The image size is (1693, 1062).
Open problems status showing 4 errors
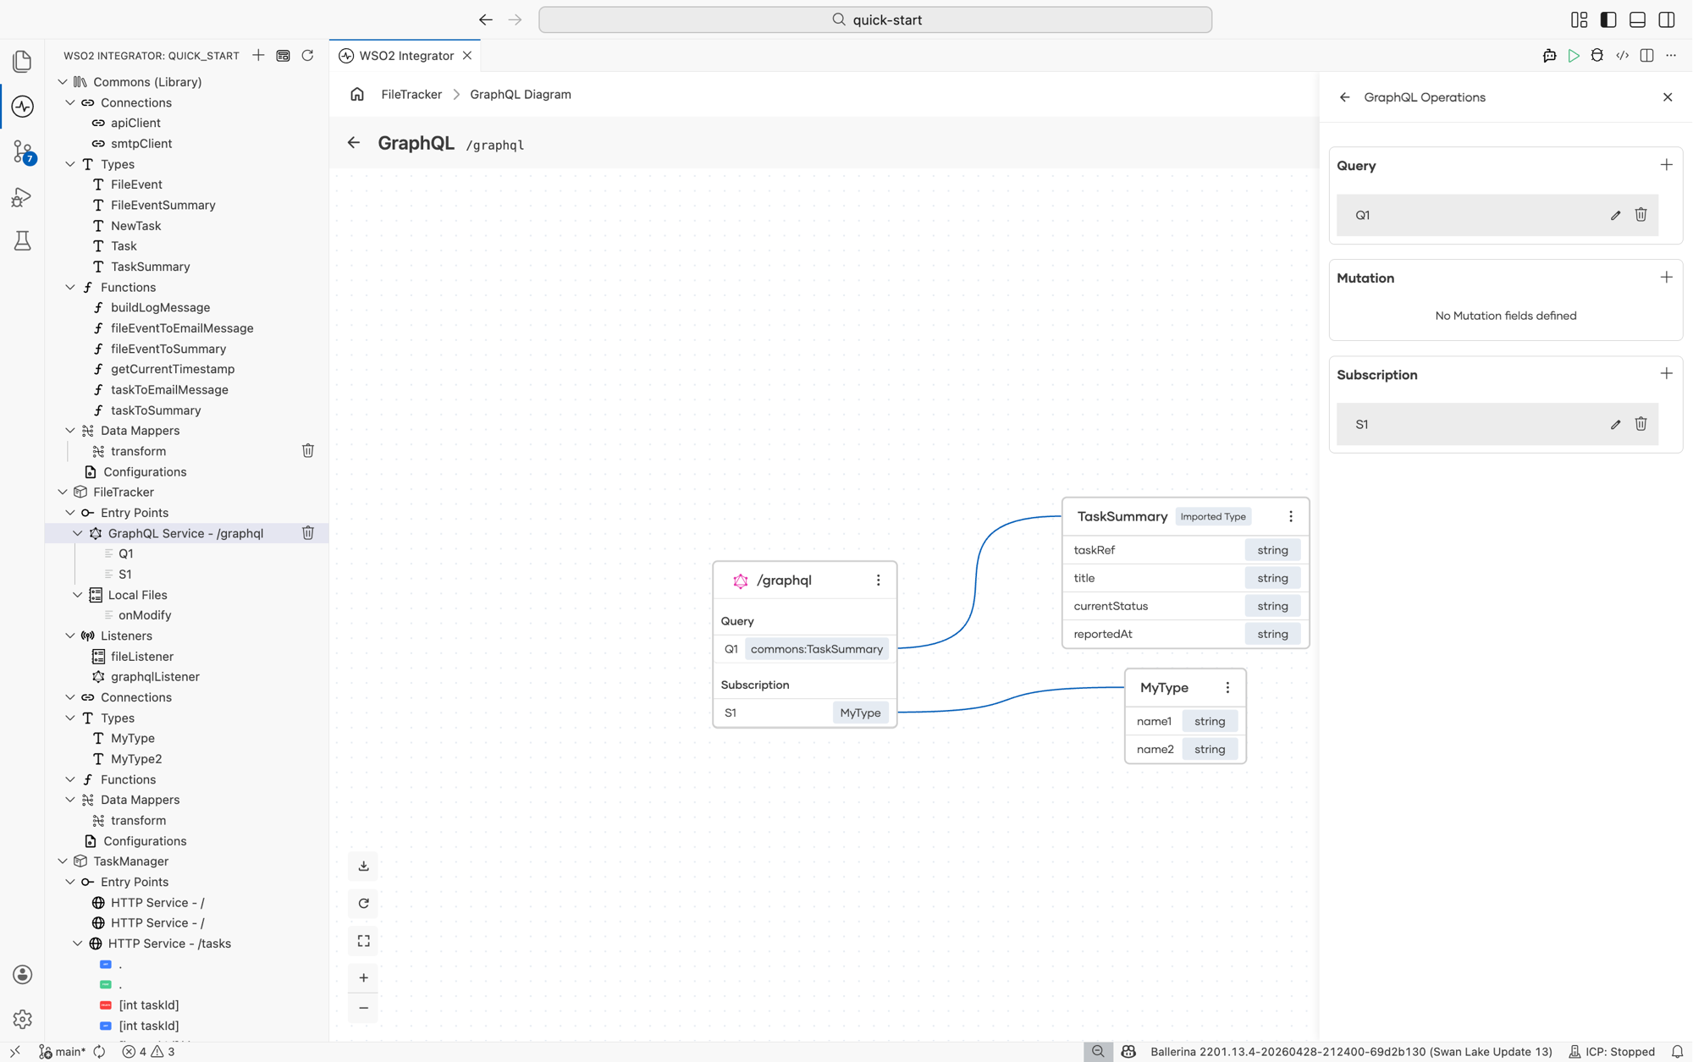[148, 1052]
